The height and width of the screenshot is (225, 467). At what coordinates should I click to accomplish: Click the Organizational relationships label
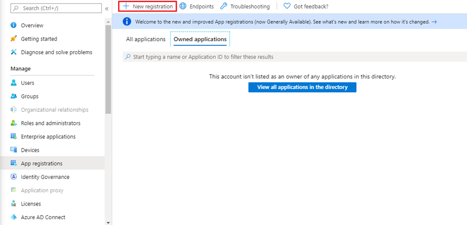(54, 110)
